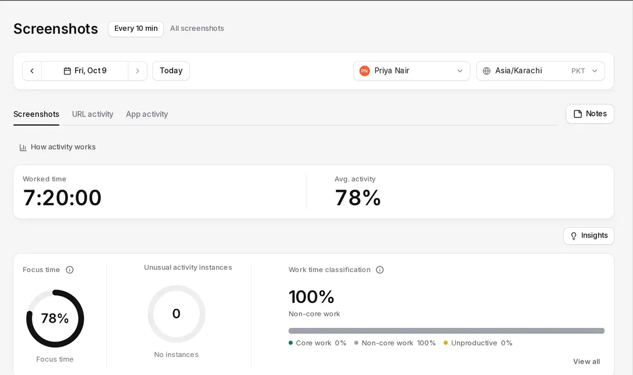The width and height of the screenshot is (633, 375).
Task: Select the Screenshots tab
Action: pos(37,115)
